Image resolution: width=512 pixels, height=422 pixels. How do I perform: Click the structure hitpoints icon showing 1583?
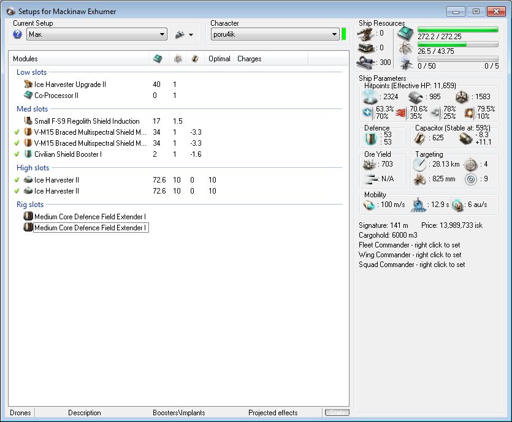(462, 97)
